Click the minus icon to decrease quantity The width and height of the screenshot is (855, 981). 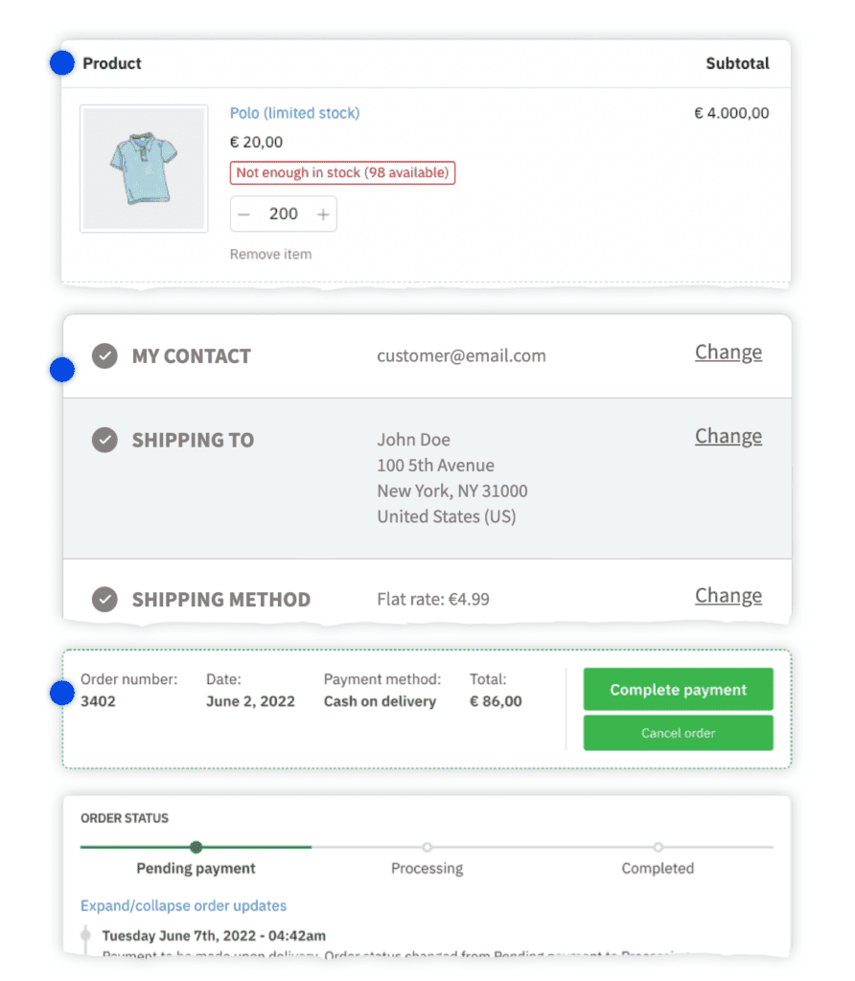pos(243,214)
